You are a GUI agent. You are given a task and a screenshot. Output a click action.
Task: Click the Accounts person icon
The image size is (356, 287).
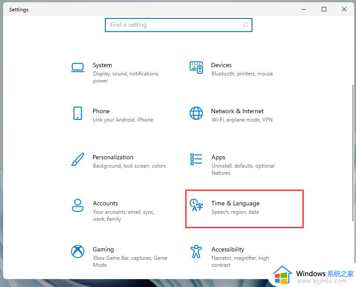click(x=78, y=205)
